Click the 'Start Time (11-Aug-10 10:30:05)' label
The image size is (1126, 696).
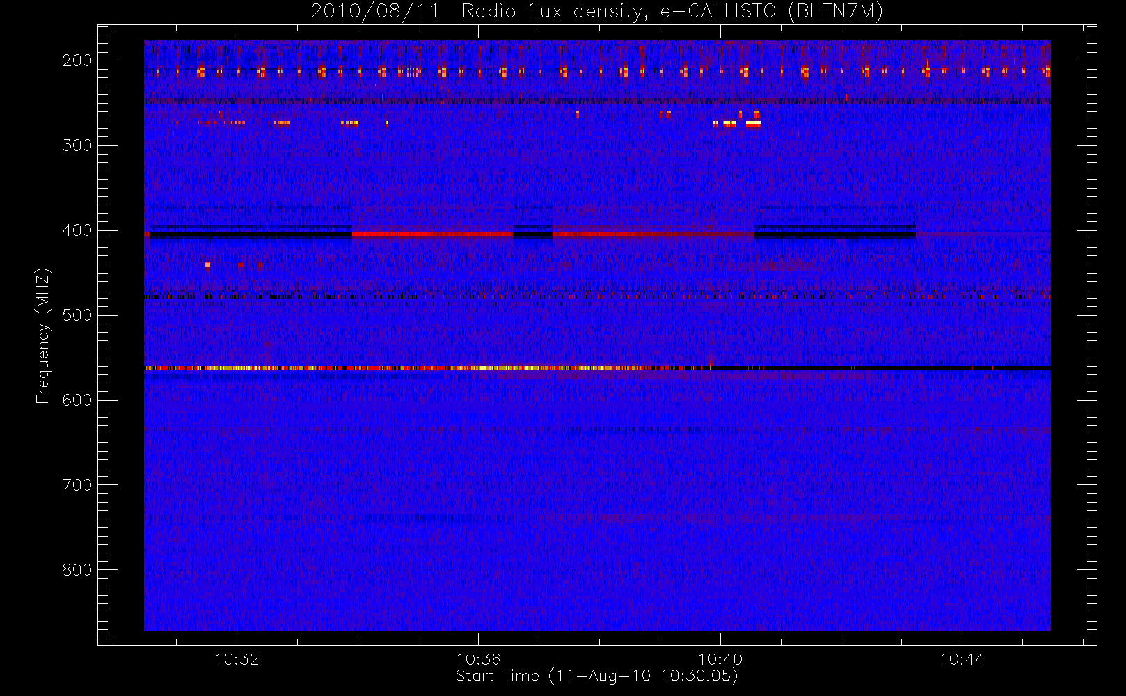(596, 676)
